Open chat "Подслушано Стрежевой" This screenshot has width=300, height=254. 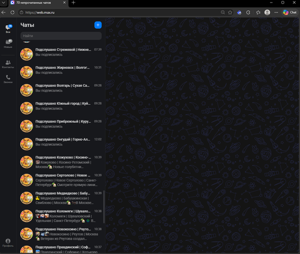[x=61, y=54]
